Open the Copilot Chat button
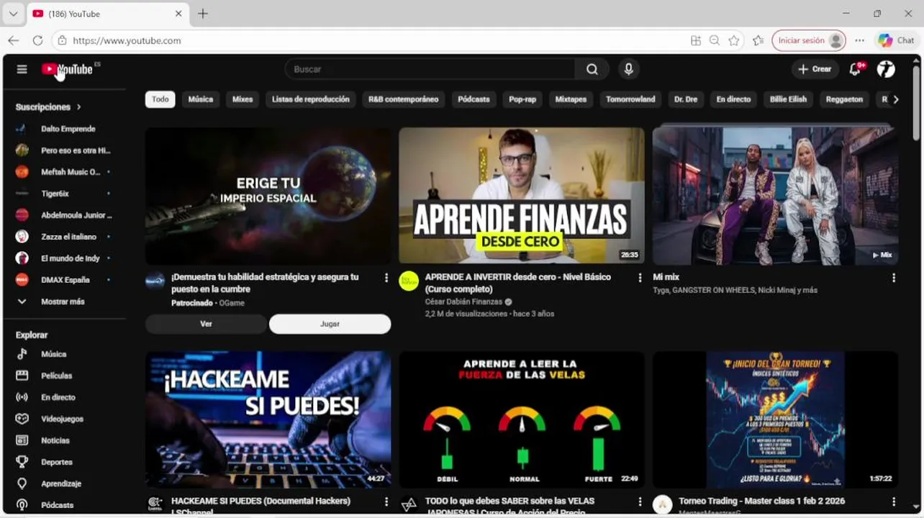 tap(896, 41)
